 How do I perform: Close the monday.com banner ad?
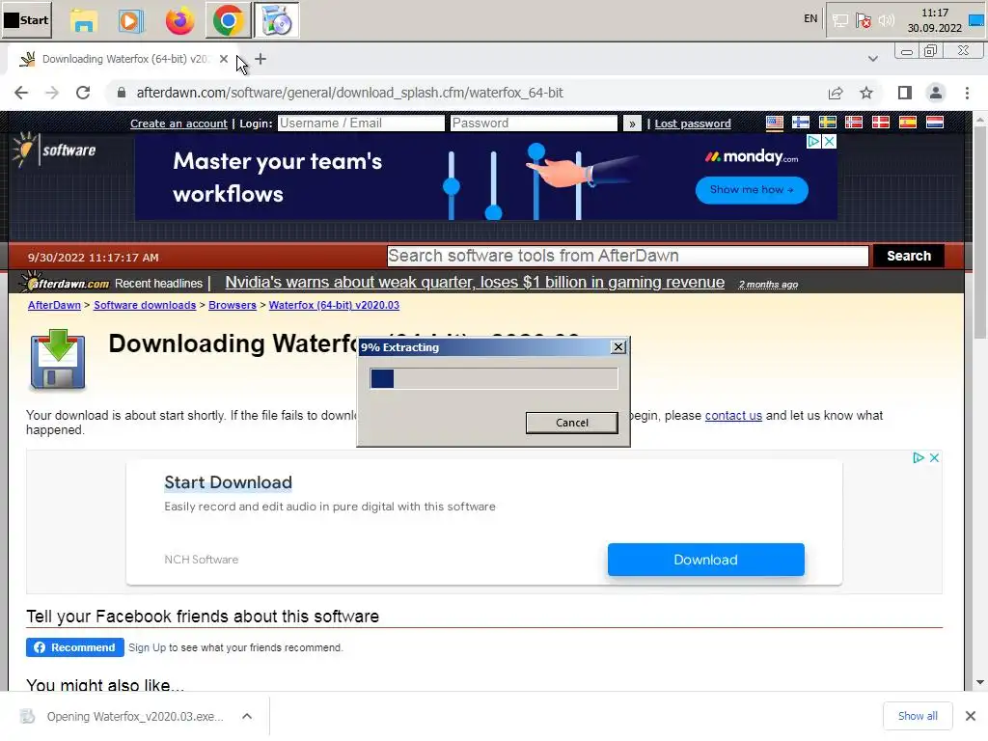click(830, 142)
